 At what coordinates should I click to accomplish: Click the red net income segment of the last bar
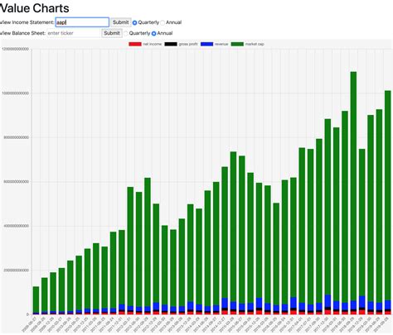pos(388,313)
